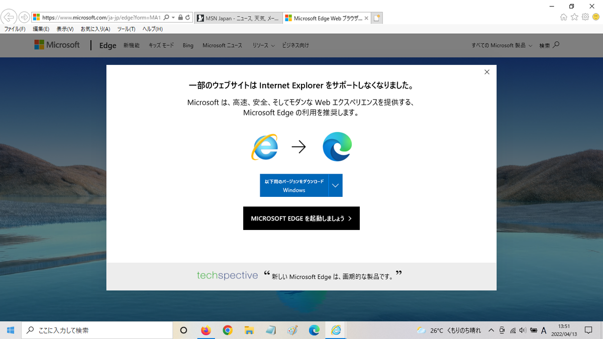Screen dimensions: 603x339
Task: Open Cortana circle icon on taskbar
Action: tap(183, 330)
